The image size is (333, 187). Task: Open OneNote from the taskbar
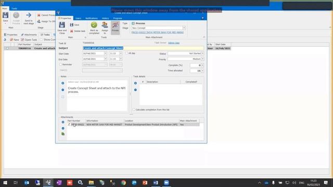click(x=59, y=182)
